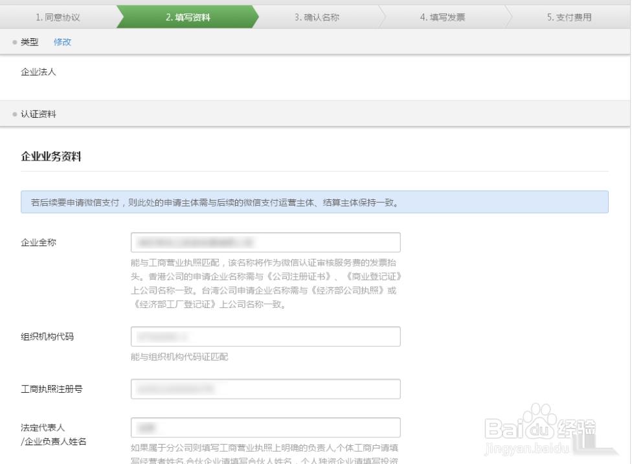Open step 3 确认名称

(x=317, y=17)
